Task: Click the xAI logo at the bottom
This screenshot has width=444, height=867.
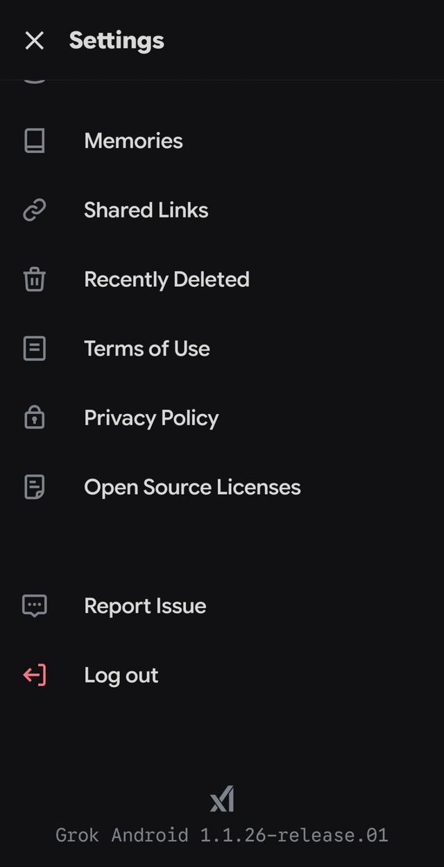Action: 222,799
